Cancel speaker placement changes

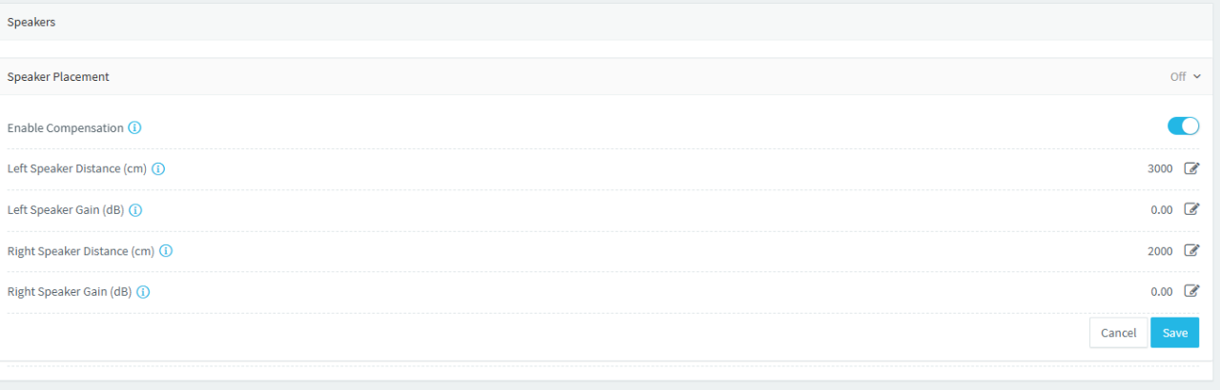tap(1118, 333)
